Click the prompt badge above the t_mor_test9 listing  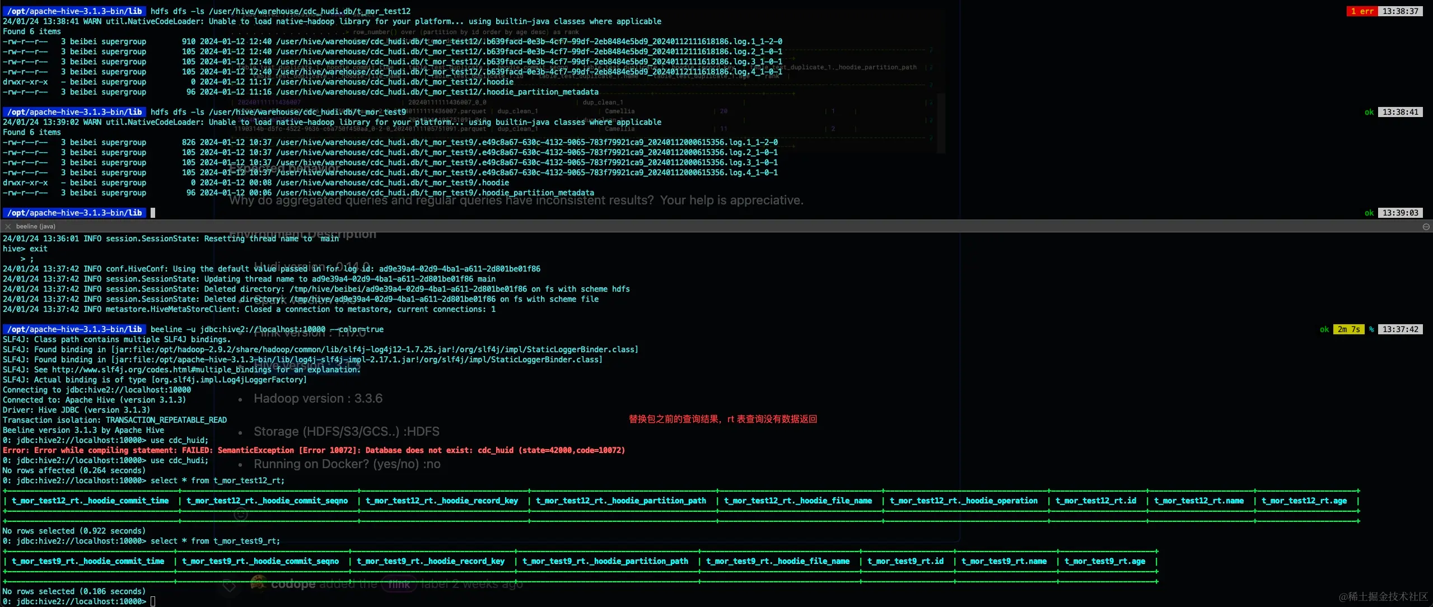73,111
